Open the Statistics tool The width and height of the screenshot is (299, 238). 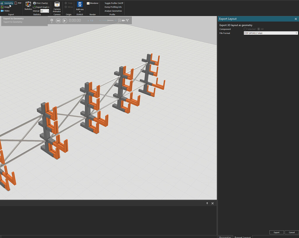[28, 6]
